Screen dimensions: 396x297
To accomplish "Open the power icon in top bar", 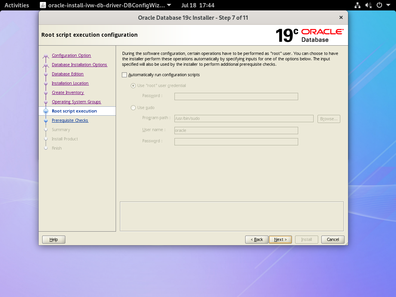I will pos(379,5).
